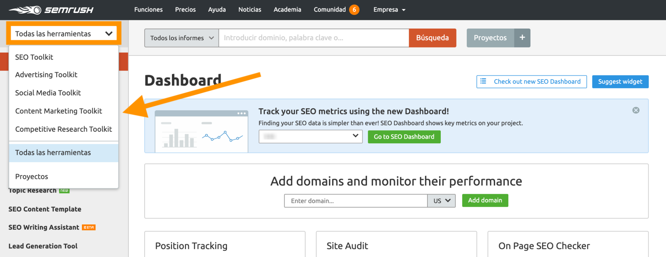Click the Suggest widget button
The height and width of the screenshot is (257, 666).
point(620,81)
